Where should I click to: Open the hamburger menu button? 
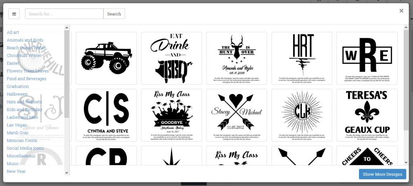coord(14,14)
